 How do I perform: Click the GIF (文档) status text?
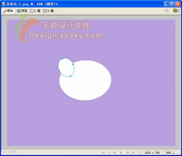coord(10,152)
